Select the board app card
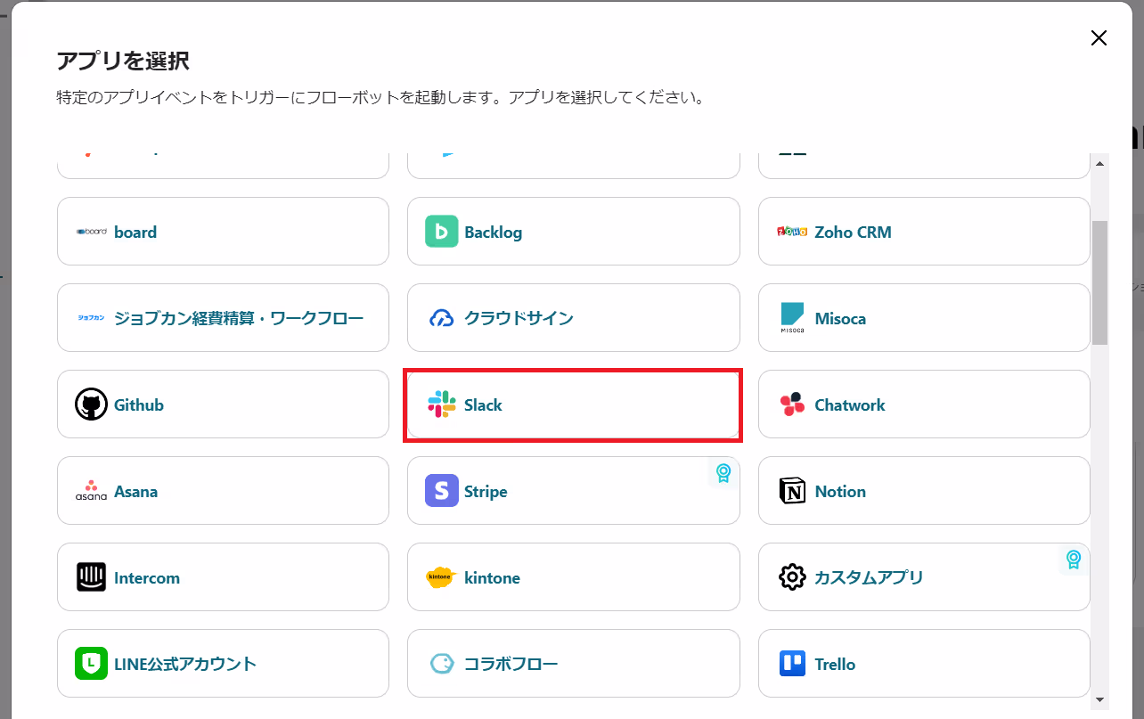This screenshot has height=719, width=1144. (223, 232)
